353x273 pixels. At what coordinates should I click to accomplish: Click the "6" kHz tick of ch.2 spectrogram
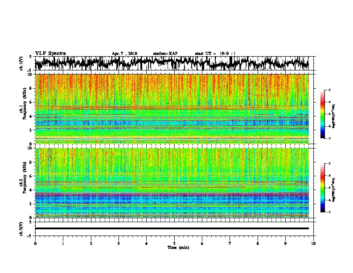point(31,176)
